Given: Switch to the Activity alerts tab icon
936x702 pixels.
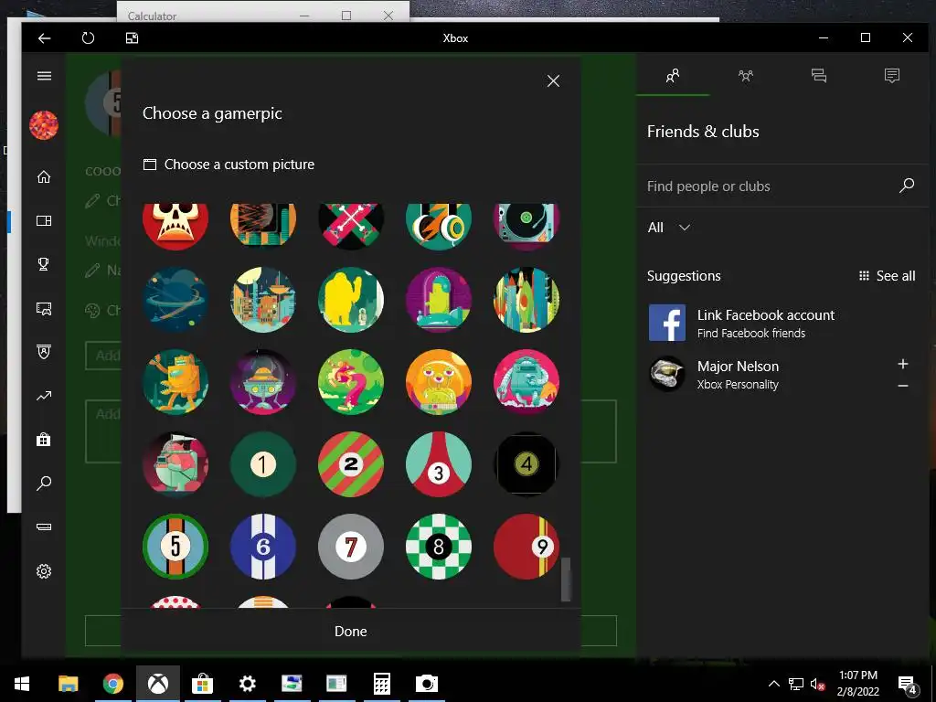Looking at the screenshot, I should (892, 76).
